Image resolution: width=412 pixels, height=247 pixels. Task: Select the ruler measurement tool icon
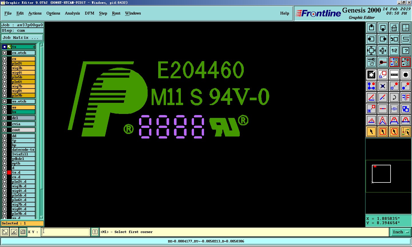click(394, 75)
